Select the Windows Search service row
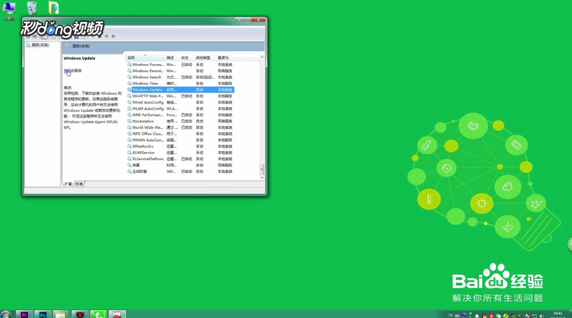This screenshot has width=572, height=318. tap(180, 77)
